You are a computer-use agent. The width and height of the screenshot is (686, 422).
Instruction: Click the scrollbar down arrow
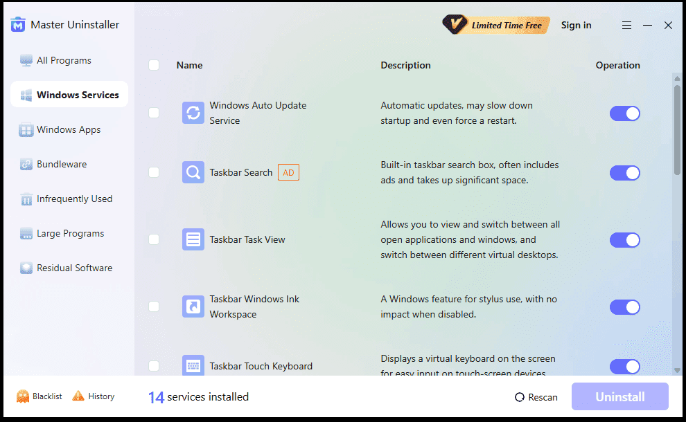[677, 370]
